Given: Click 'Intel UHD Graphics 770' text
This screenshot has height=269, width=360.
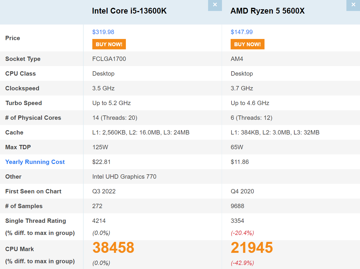Looking at the screenshot, I should (x=124, y=177).
